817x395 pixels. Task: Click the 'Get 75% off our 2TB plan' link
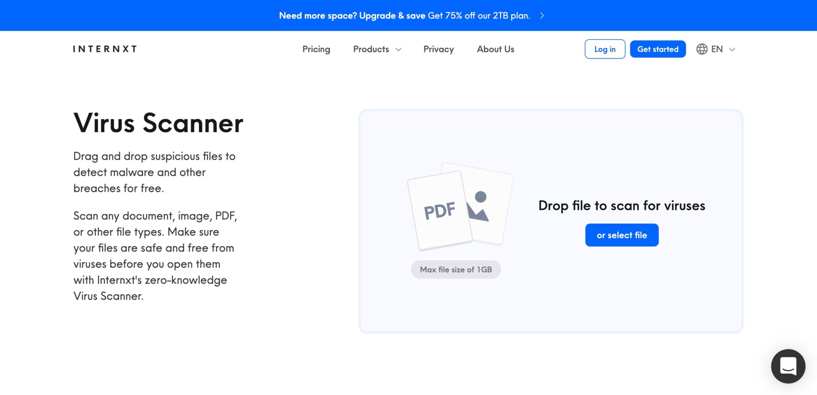click(478, 16)
